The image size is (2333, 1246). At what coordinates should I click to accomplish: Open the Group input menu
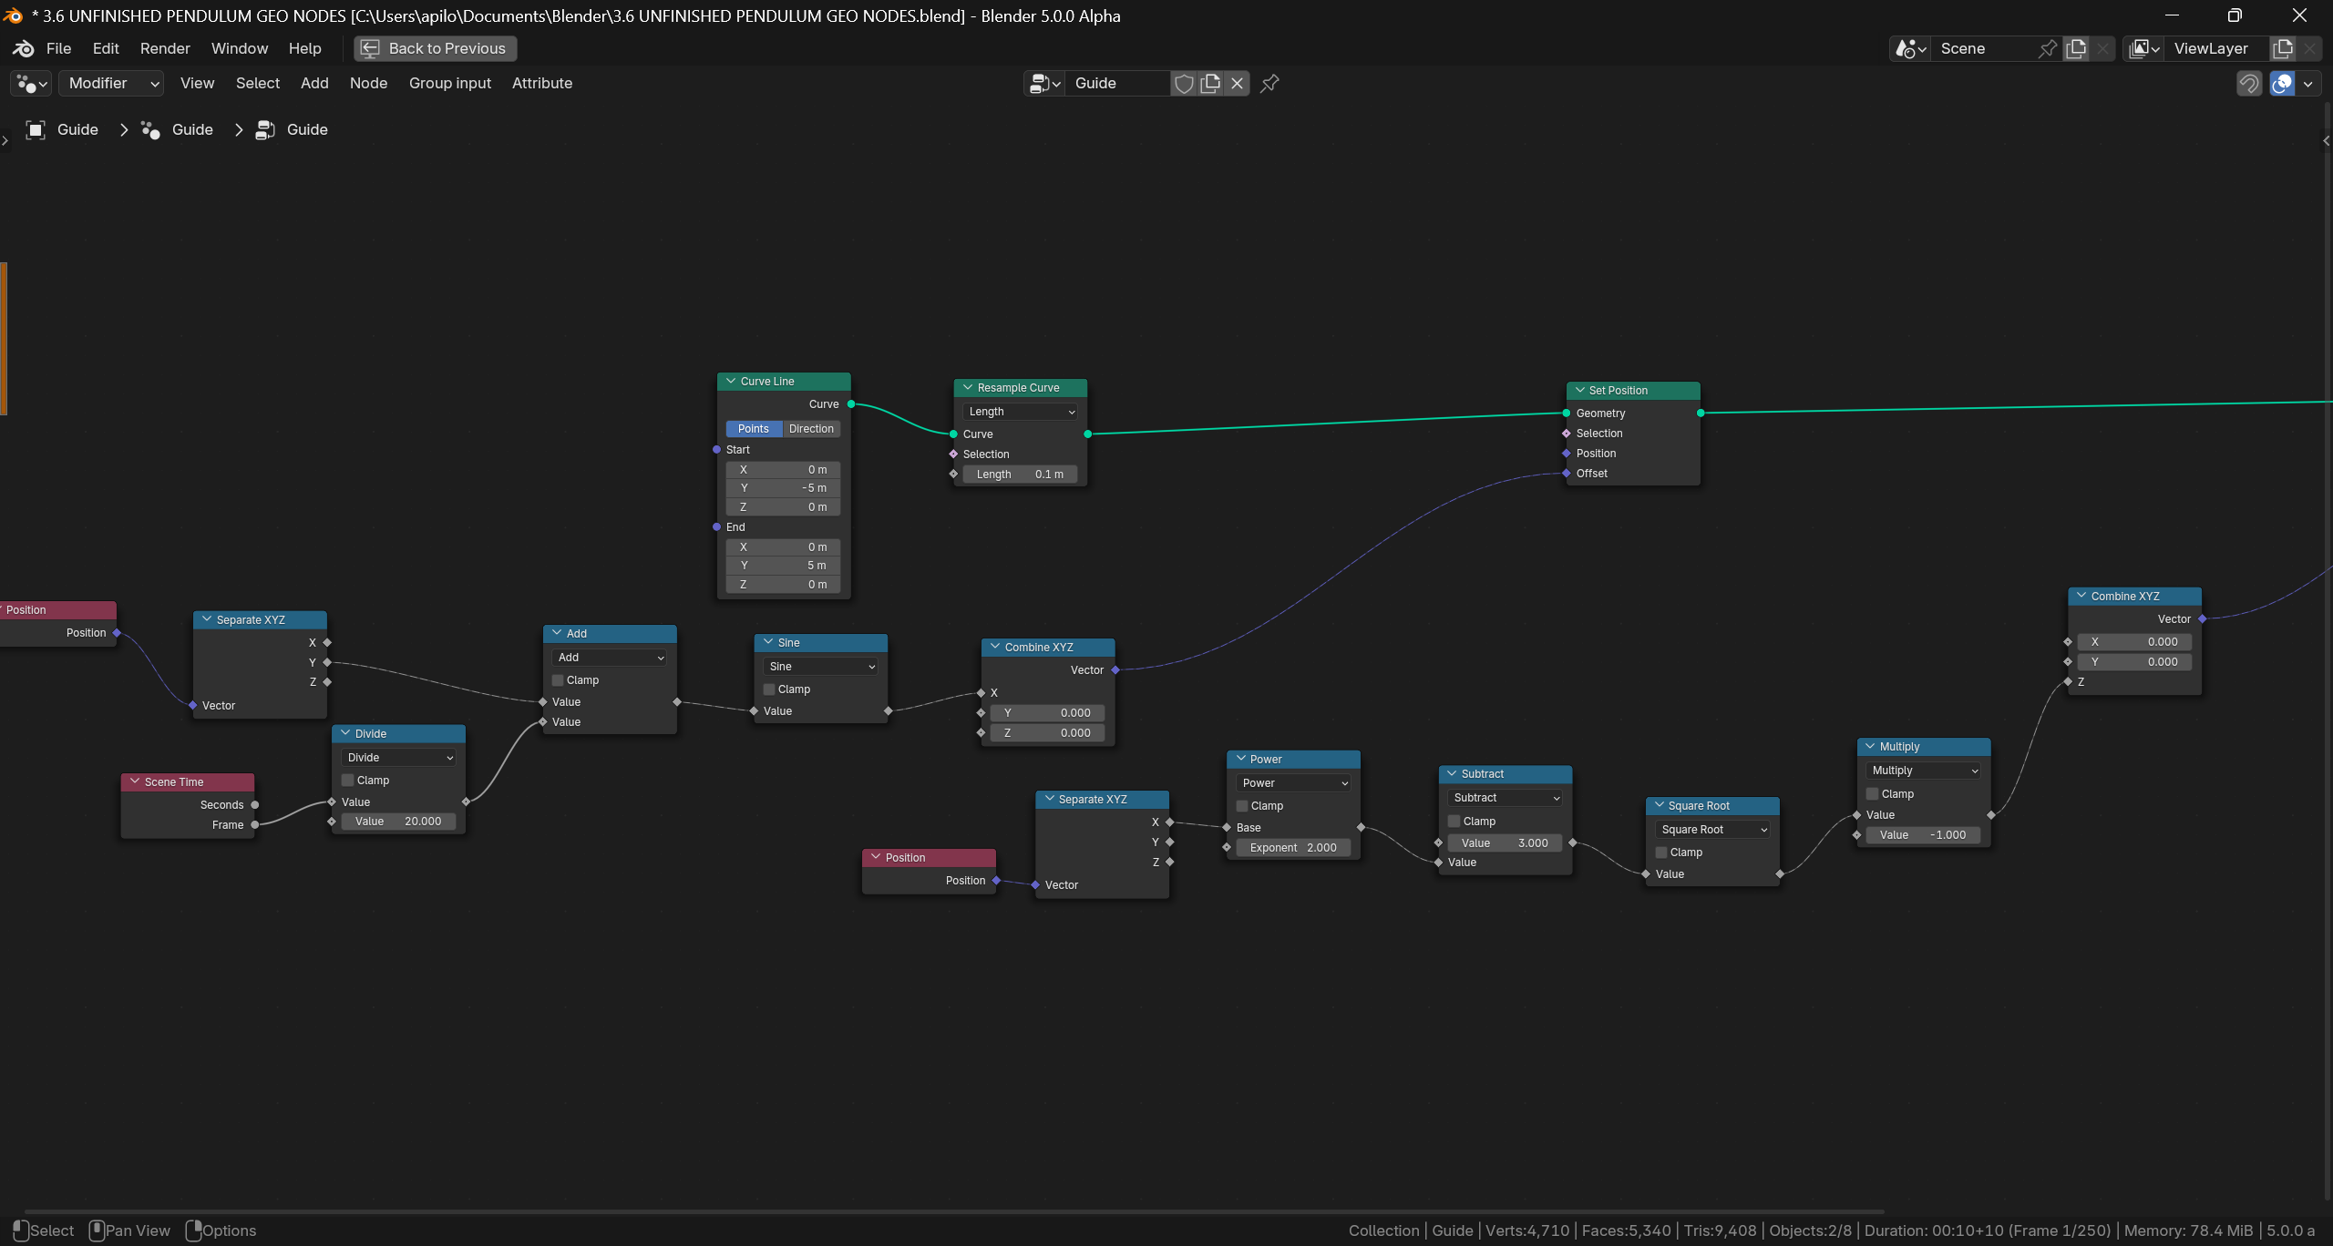pos(450,84)
